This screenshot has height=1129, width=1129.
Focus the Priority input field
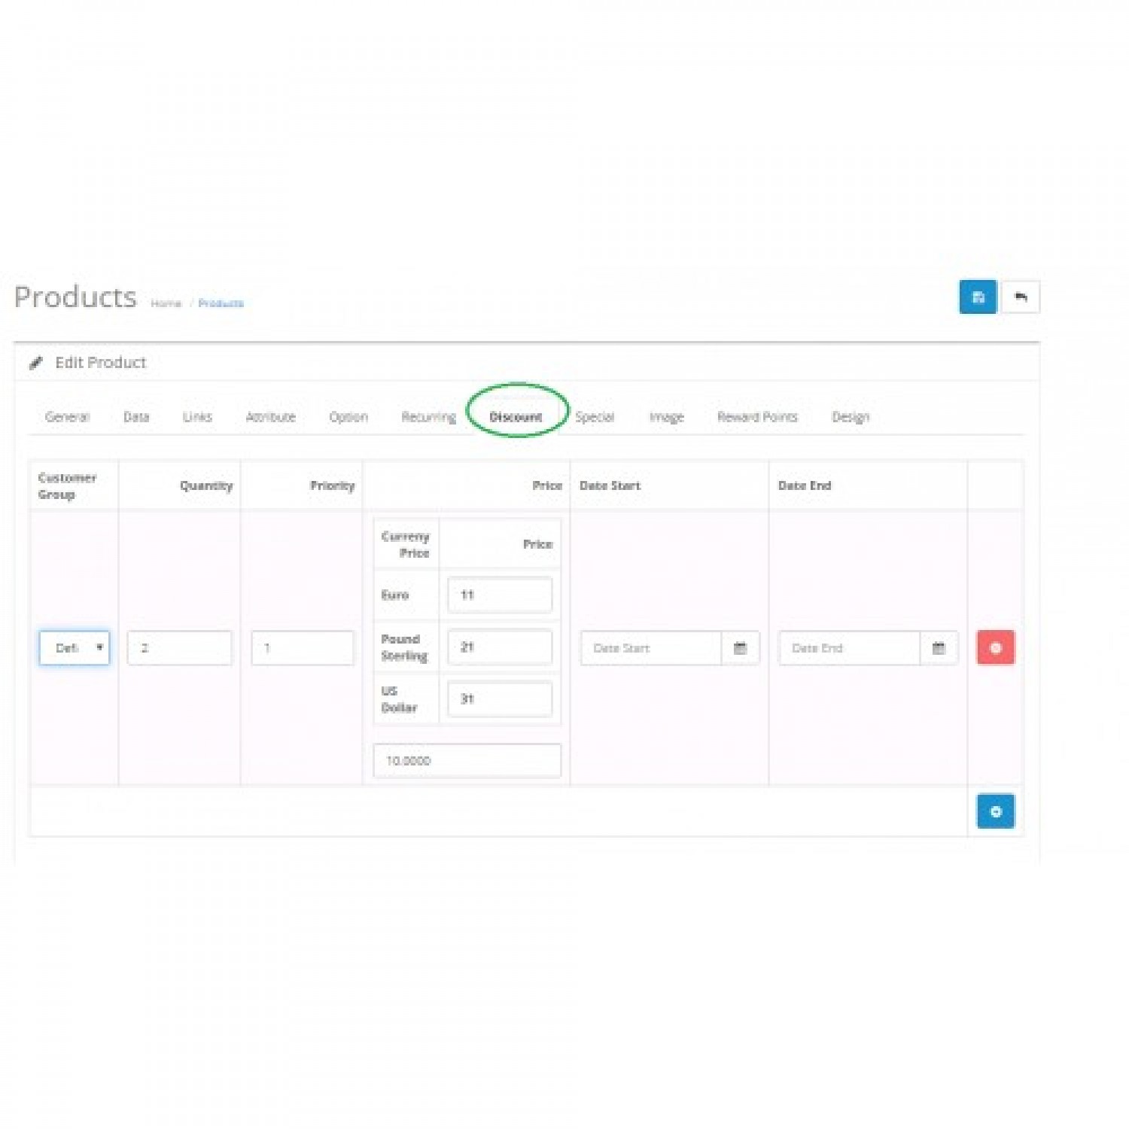302,648
